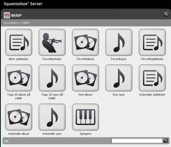Click the WiMP breadcrumb entry
The image size is (171, 147).
[x=26, y=23]
